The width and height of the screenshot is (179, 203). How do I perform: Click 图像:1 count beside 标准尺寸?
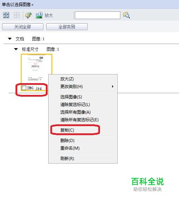pos(53,49)
